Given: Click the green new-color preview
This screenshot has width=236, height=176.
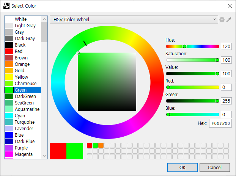Looking at the screenshot, I should click(x=75, y=151).
